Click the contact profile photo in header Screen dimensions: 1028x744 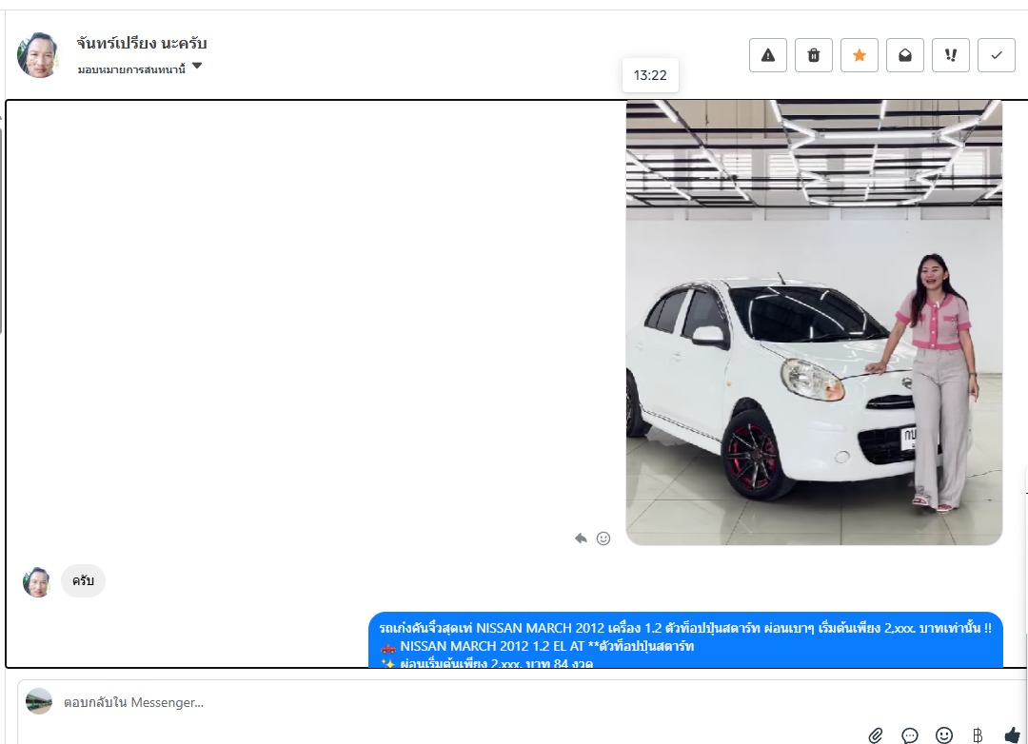point(38,55)
